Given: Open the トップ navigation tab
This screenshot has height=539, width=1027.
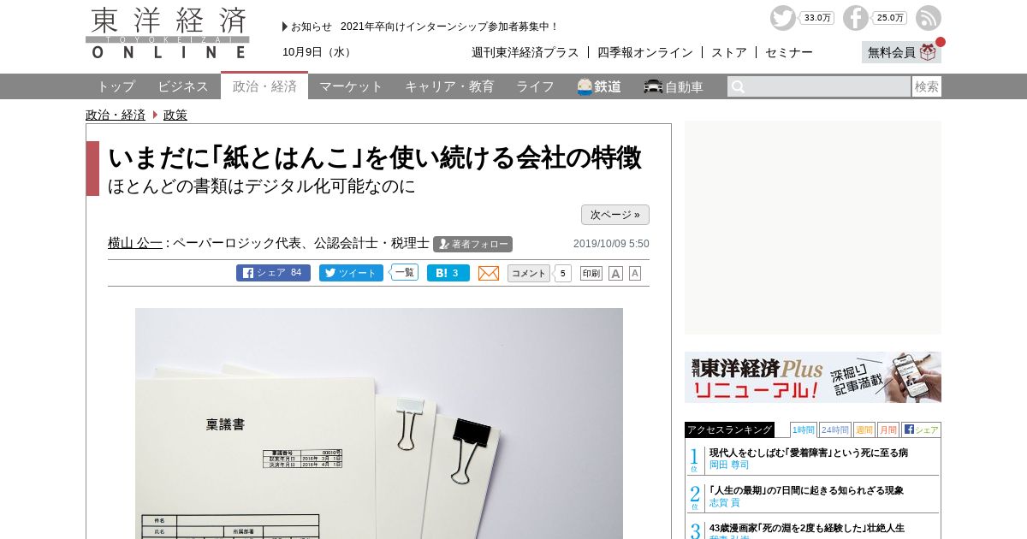Looking at the screenshot, I should [x=116, y=86].
